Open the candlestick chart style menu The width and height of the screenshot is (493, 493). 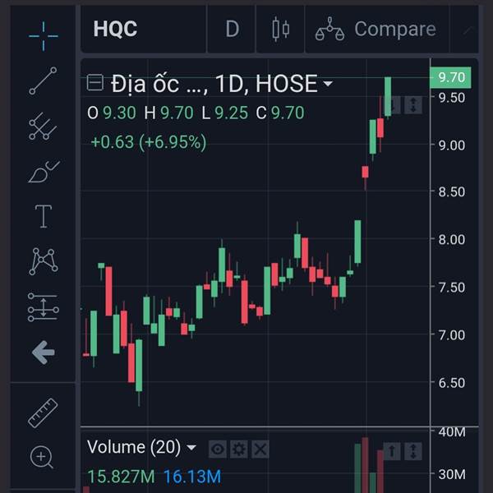click(x=280, y=30)
